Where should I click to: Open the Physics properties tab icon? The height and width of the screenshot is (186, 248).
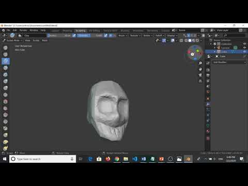click(208, 115)
